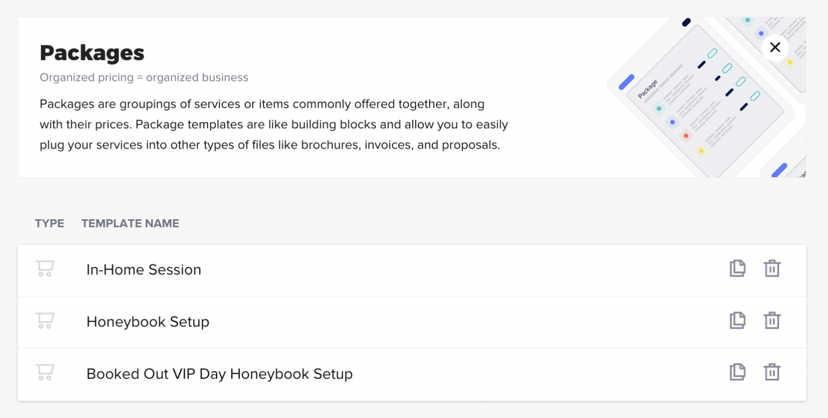Click the packages description paragraph
Image resolution: width=828 pixels, height=418 pixels.
click(274, 124)
